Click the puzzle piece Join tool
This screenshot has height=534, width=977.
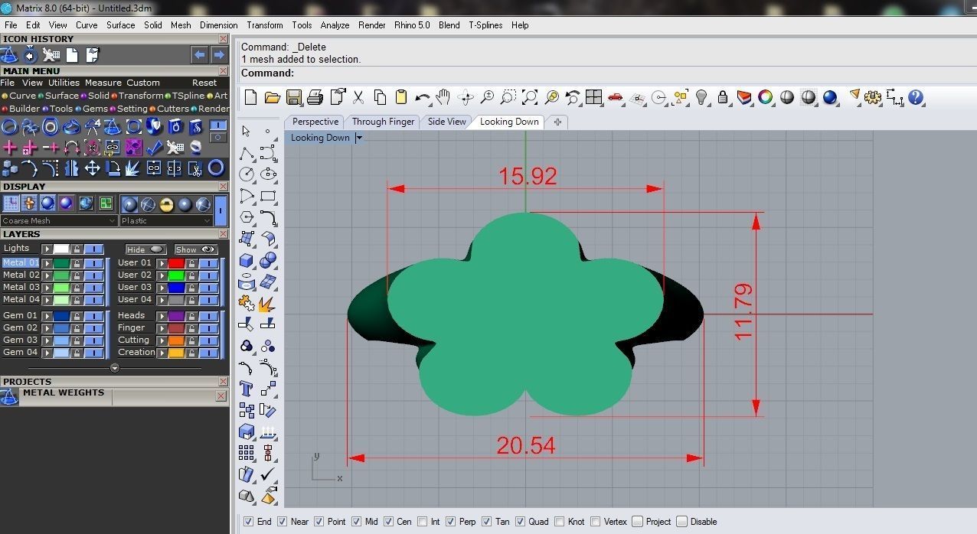coord(247,303)
